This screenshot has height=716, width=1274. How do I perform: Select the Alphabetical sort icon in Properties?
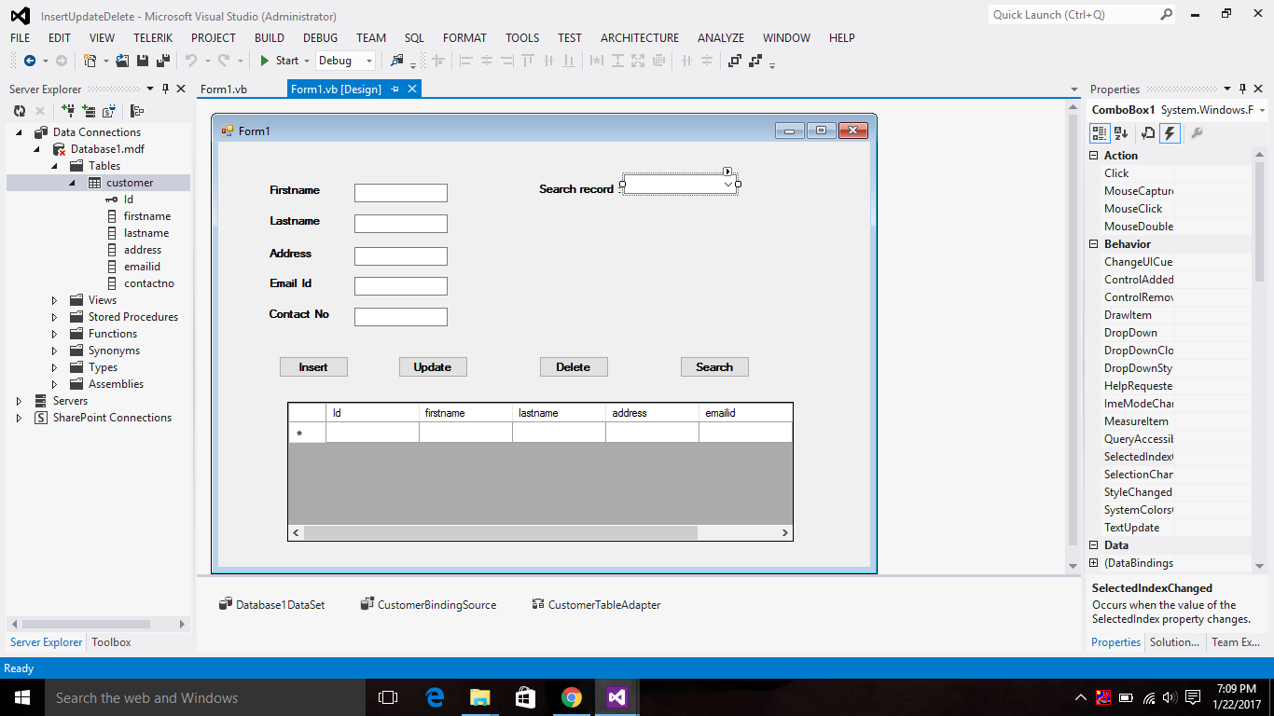pyautogui.click(x=1119, y=132)
